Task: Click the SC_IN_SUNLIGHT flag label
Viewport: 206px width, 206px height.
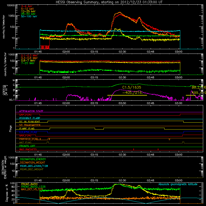Action: [x=30, y=122]
